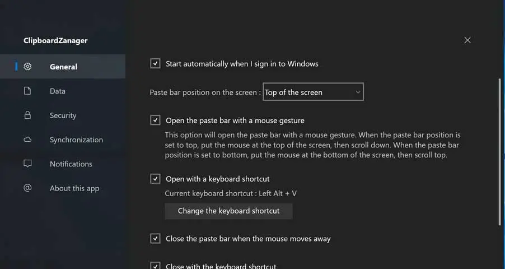Click the Data document icon
The height and width of the screenshot is (269, 505).
[x=27, y=91]
